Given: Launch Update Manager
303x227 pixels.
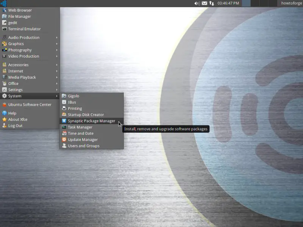Looking at the screenshot, I should pyautogui.click(x=92, y=139).
